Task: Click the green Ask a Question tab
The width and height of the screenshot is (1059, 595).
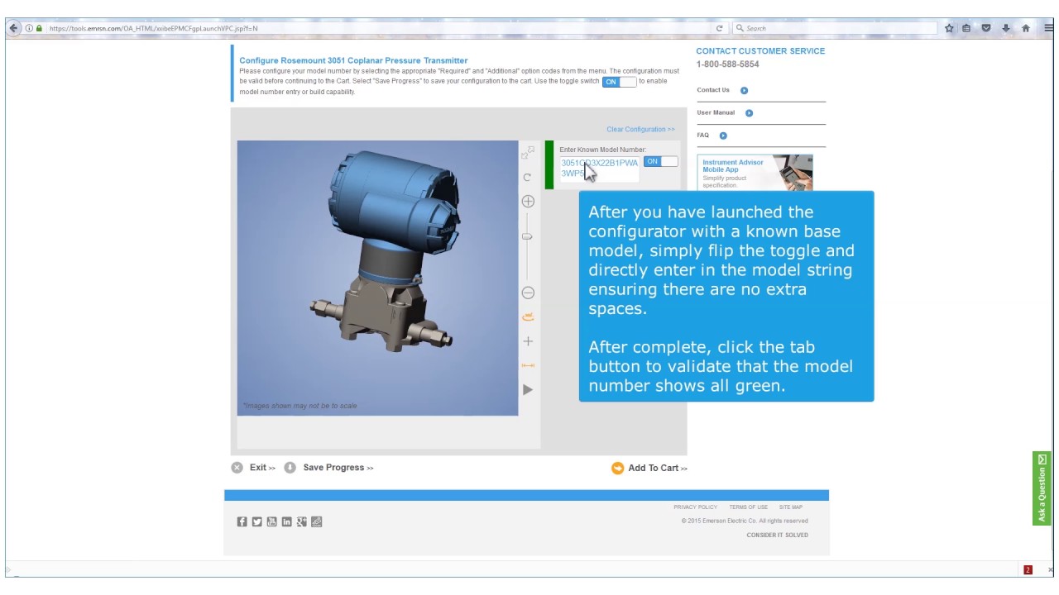Action: [1041, 488]
